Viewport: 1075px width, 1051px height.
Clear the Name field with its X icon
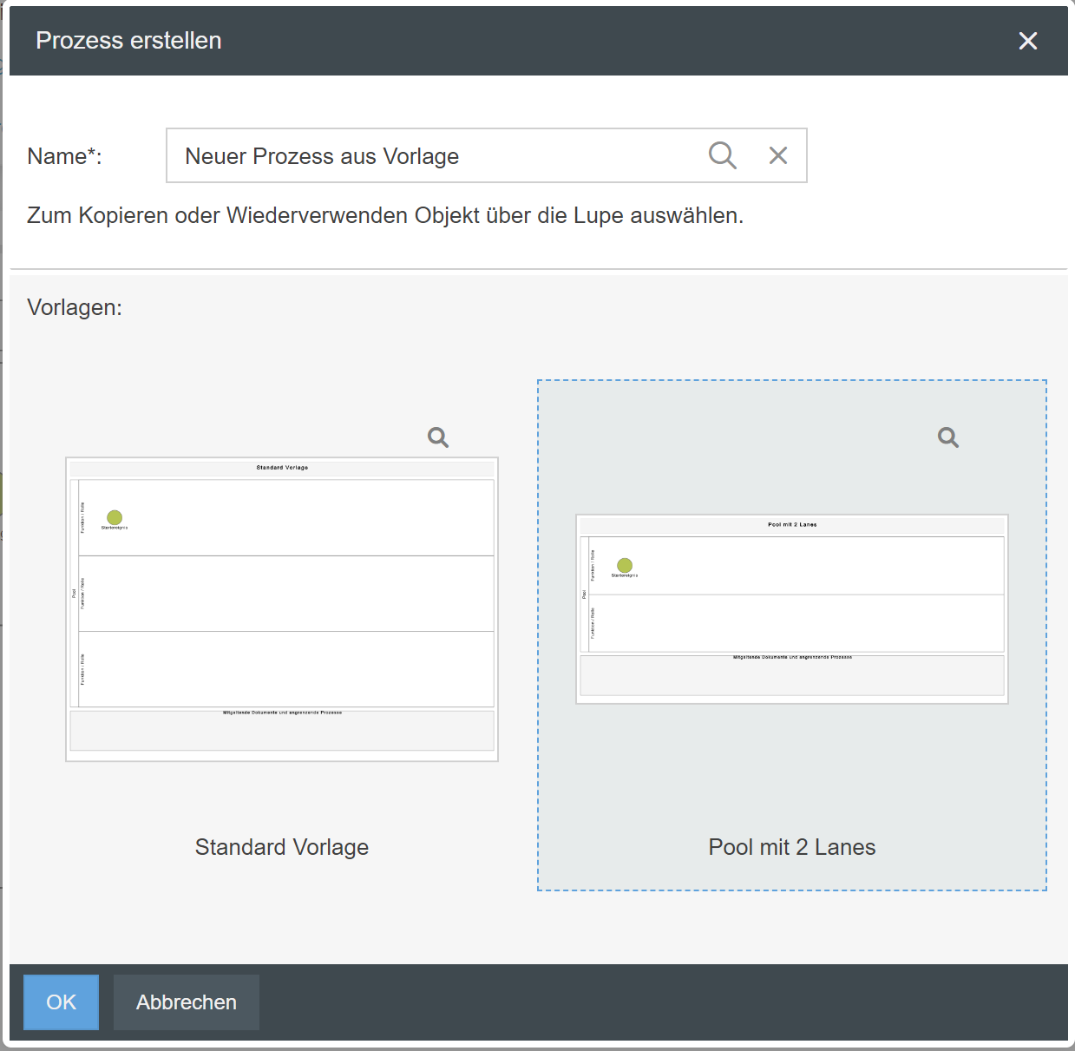coord(778,155)
